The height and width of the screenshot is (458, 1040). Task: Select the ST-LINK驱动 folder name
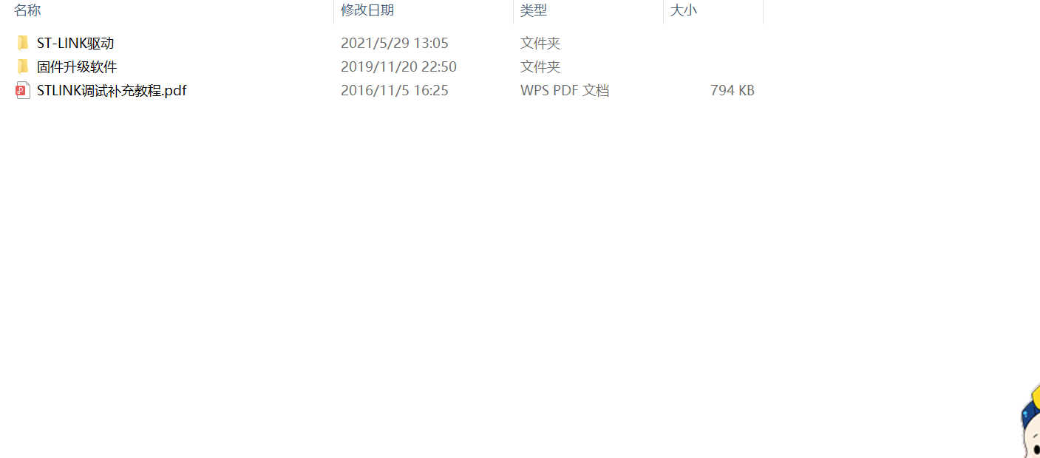[x=75, y=43]
